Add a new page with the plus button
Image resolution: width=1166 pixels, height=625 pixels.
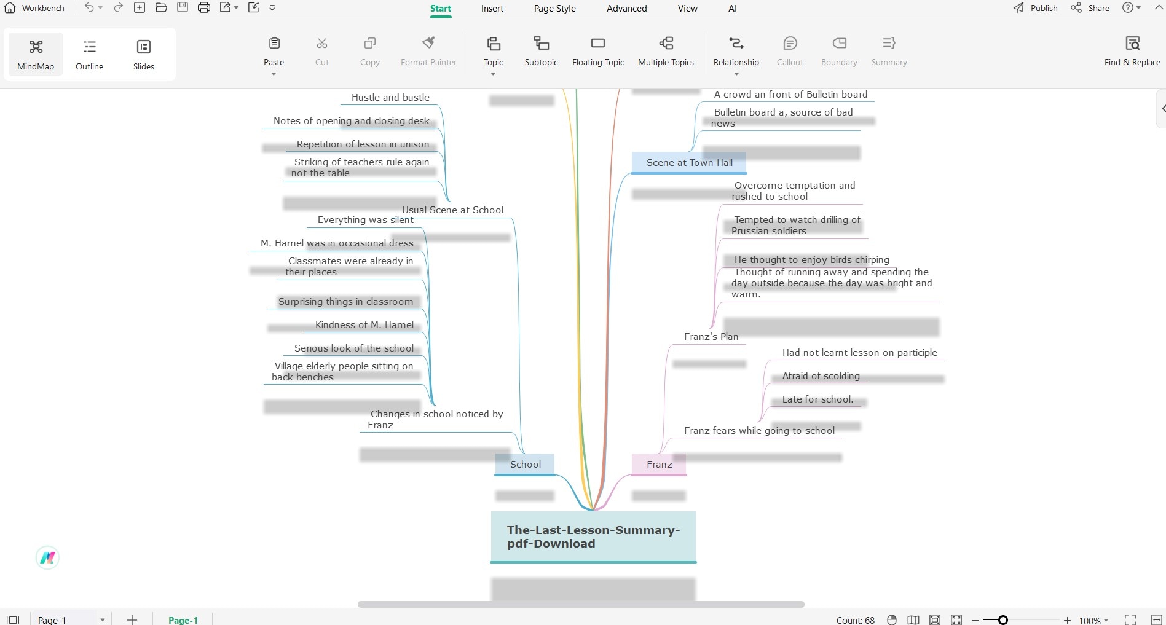coord(132,619)
